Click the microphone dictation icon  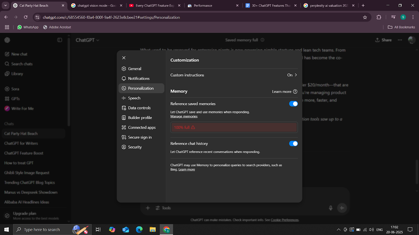tap(331, 208)
